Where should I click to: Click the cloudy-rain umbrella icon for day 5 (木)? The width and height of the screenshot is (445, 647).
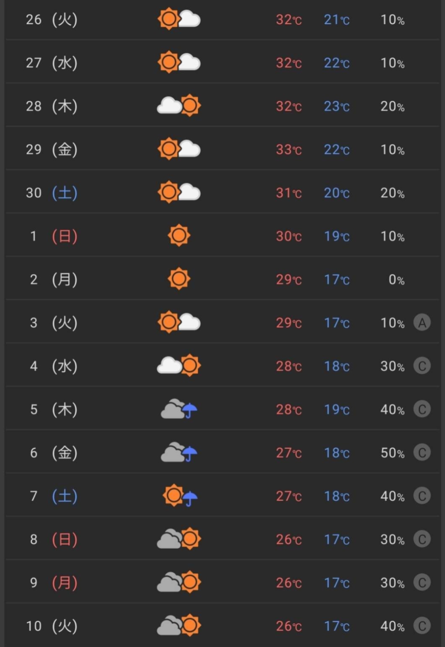(x=179, y=409)
